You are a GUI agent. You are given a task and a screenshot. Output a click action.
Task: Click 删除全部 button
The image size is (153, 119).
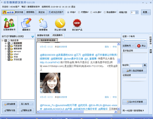pyautogui.click(x=26, y=110)
